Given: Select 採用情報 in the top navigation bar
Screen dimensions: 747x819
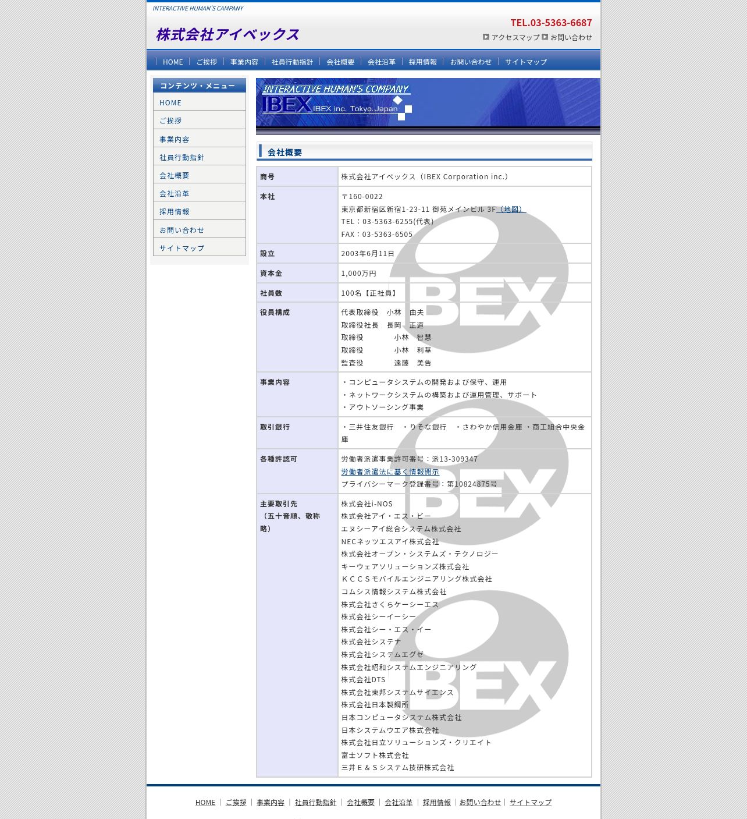Looking at the screenshot, I should tap(423, 62).
